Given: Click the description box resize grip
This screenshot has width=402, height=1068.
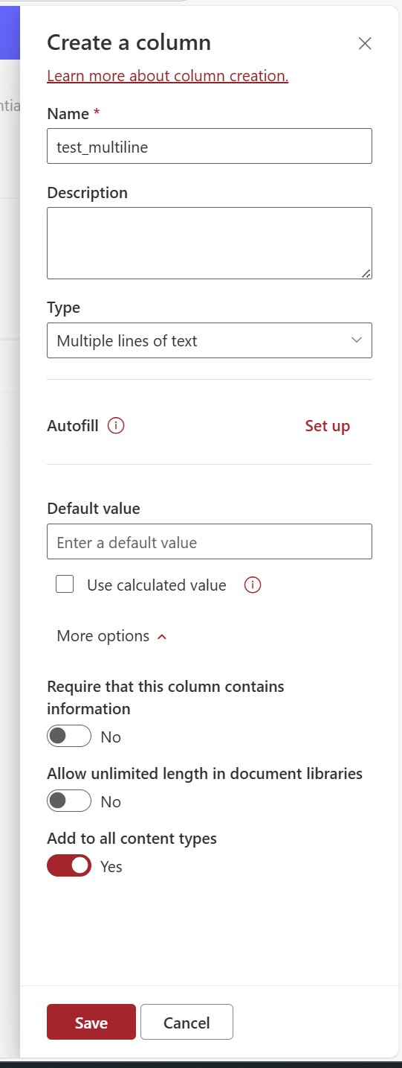Looking at the screenshot, I should coord(366,273).
